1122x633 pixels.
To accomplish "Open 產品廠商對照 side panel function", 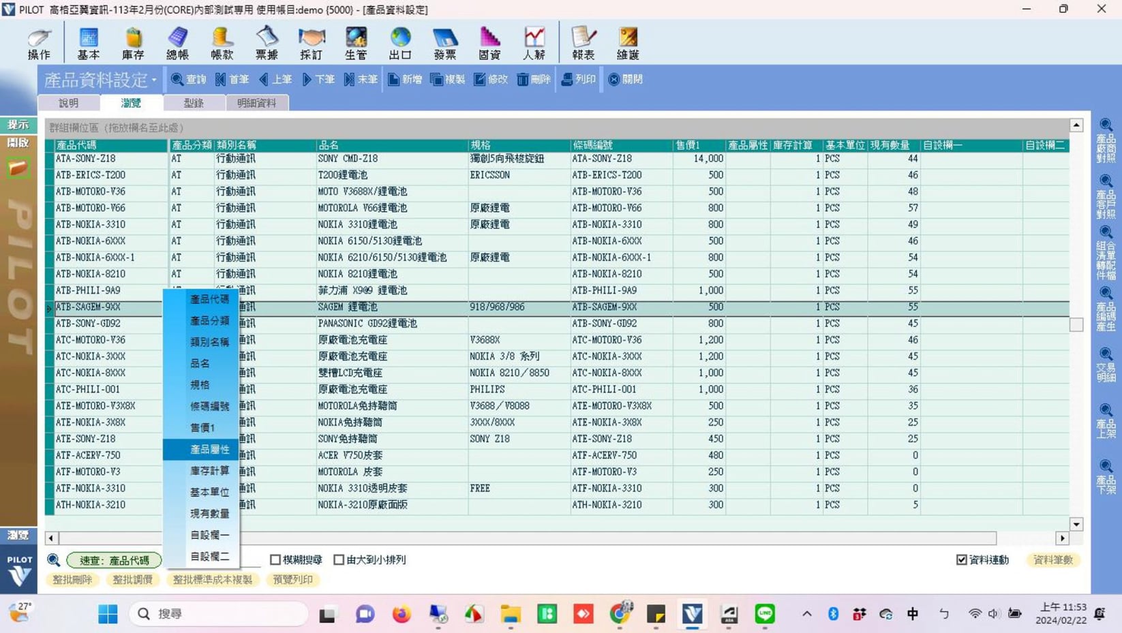I will (1106, 141).
